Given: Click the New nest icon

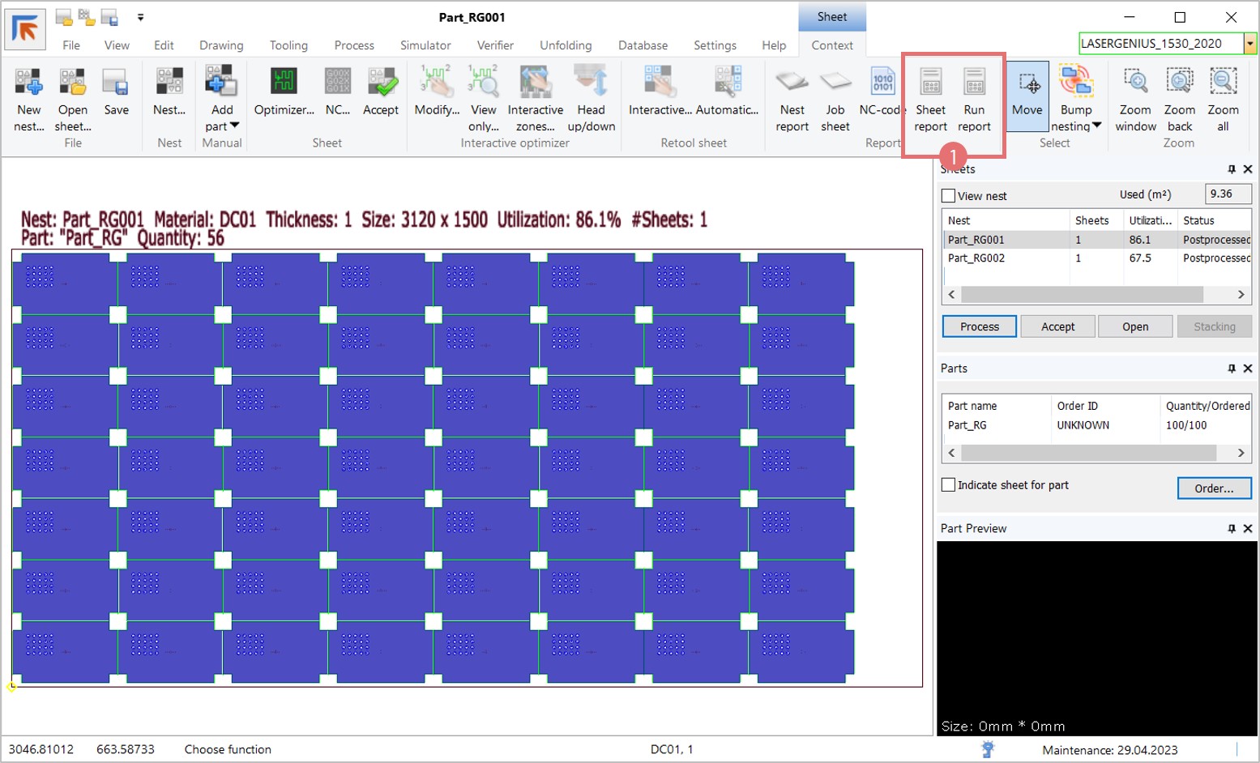Looking at the screenshot, I should tap(28, 83).
